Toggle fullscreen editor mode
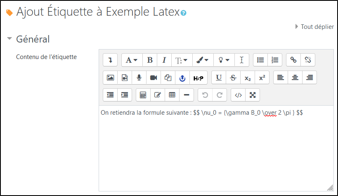The height and width of the screenshot is (196, 338). pyautogui.click(x=253, y=95)
